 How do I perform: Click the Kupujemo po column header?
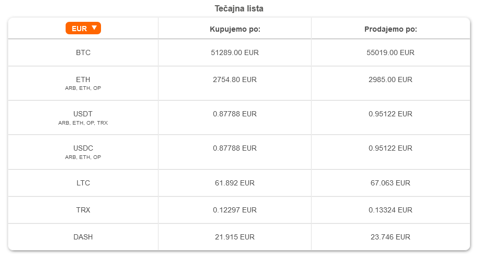(235, 29)
